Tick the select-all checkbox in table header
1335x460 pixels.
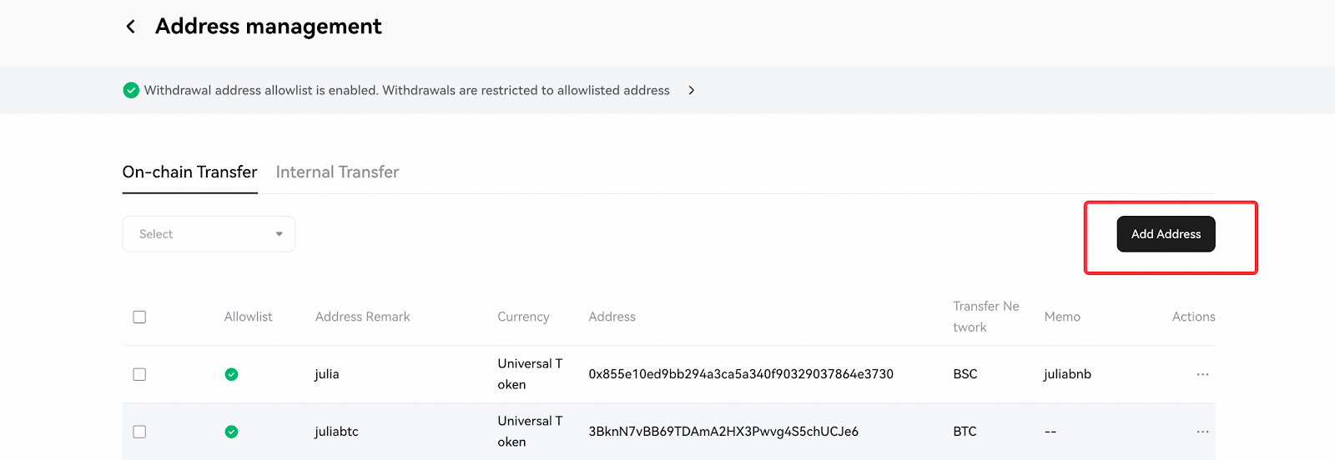pos(139,317)
